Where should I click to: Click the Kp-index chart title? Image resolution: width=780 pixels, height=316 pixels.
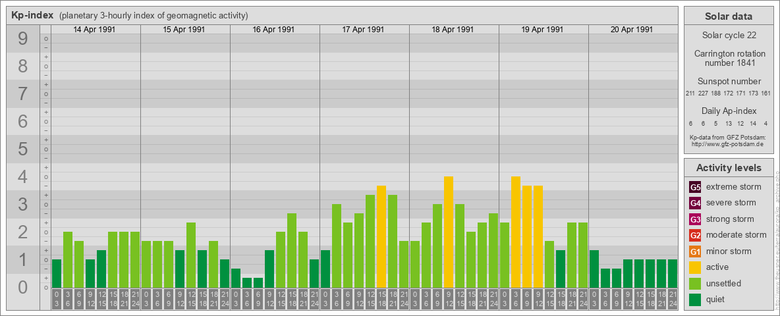[x=32, y=15]
